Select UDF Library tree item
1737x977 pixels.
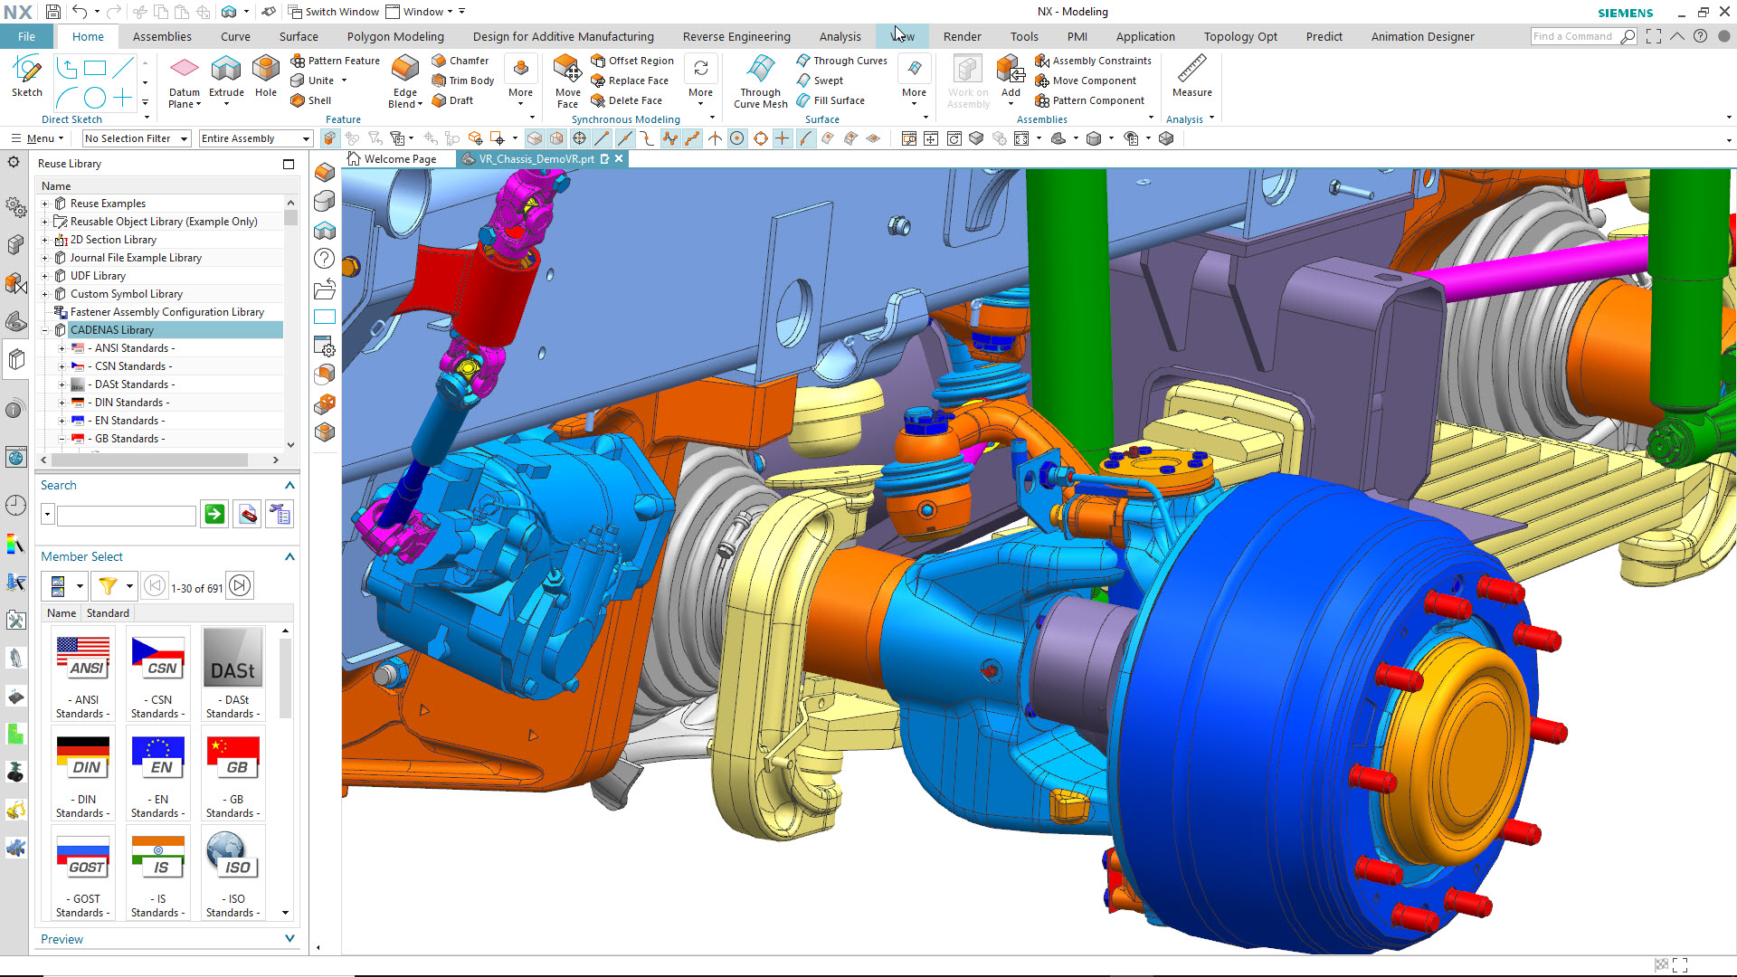(x=98, y=276)
